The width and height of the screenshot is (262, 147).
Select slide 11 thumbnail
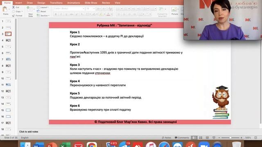[x=8, y=85]
